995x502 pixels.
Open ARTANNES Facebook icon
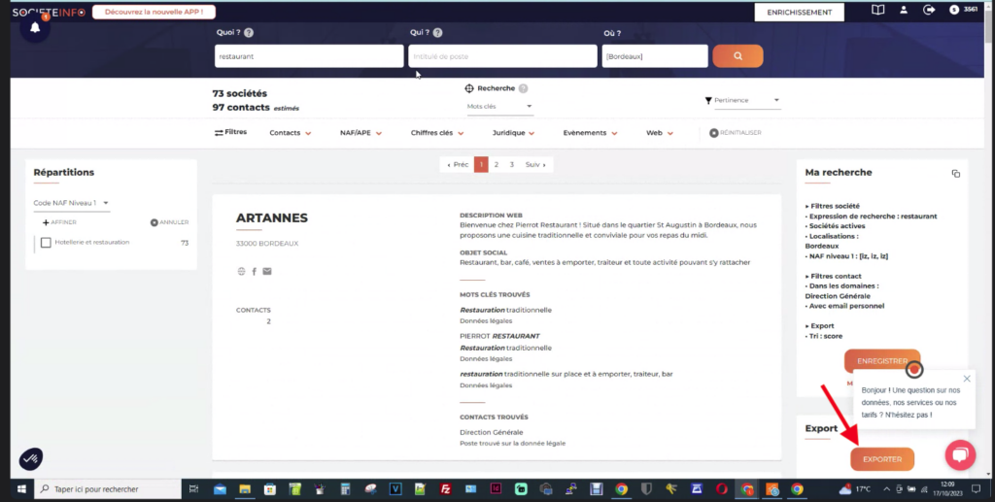(x=254, y=271)
